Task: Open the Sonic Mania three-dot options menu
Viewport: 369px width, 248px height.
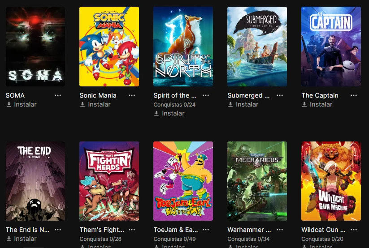Action: [132, 95]
